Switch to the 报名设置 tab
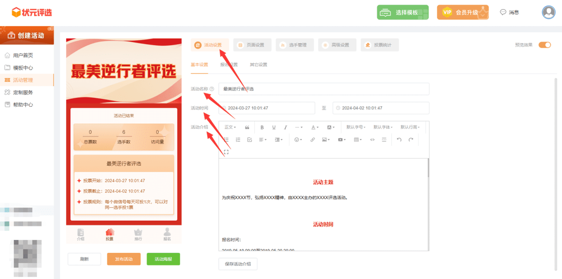The image size is (562, 279). (229, 65)
